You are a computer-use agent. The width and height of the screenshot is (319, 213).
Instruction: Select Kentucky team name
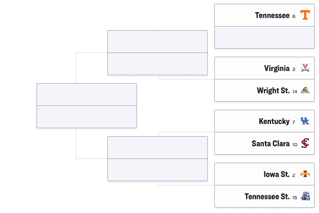point(274,121)
